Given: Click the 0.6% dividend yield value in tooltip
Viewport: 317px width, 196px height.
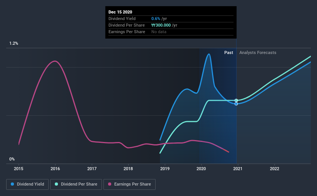Looking at the screenshot, I should coord(156,19).
